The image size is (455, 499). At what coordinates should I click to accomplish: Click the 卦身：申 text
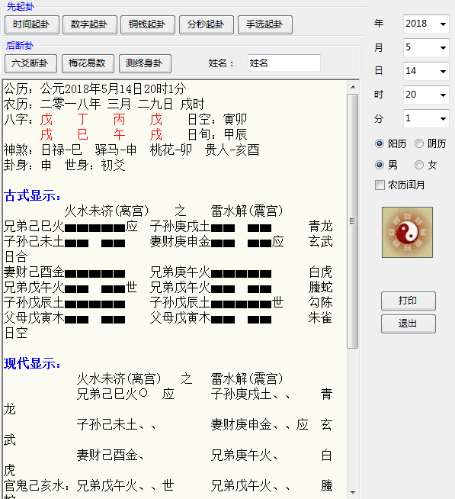[x=27, y=165]
